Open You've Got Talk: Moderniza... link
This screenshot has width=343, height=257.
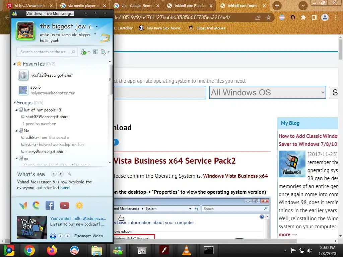point(78,218)
